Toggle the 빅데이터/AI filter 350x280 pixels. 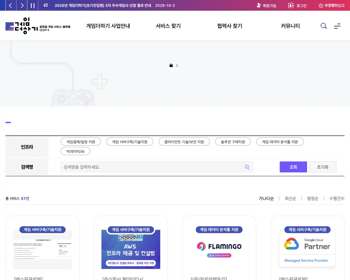pos(75,151)
